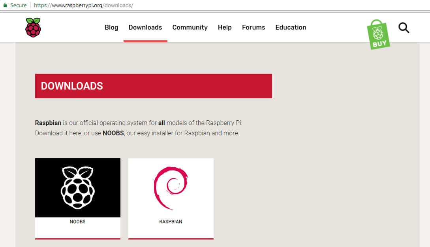The image size is (430, 247).
Task: Click the RASPBIAN caption link
Action: tap(171, 221)
